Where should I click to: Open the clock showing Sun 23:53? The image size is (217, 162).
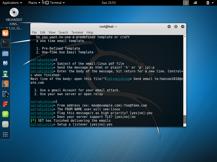108,3
